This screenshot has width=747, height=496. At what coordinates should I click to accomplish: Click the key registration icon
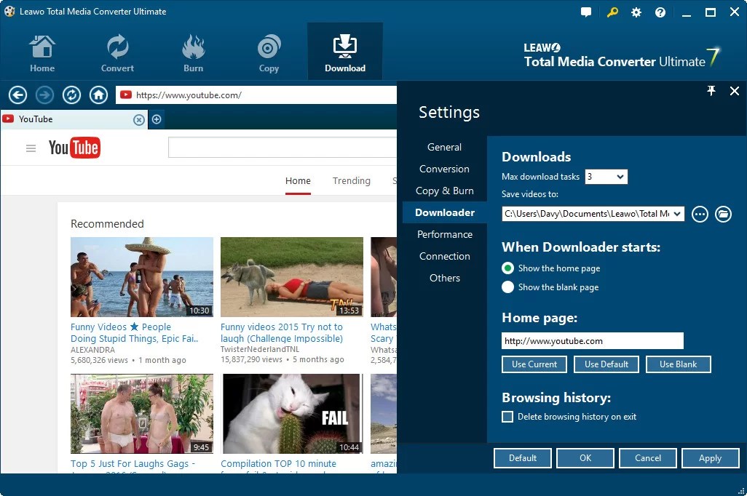tap(612, 12)
